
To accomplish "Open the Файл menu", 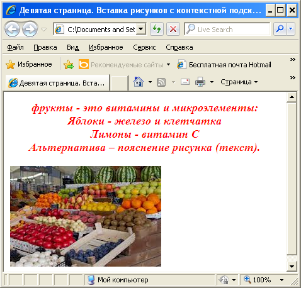I will [x=15, y=47].
